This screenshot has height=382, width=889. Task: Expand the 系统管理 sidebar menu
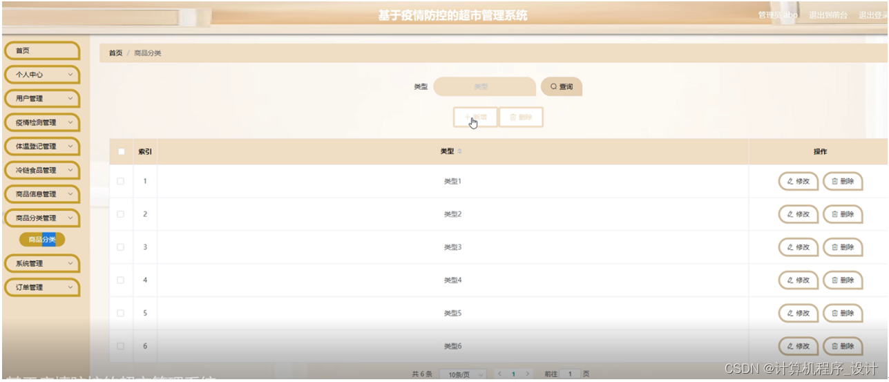click(42, 264)
